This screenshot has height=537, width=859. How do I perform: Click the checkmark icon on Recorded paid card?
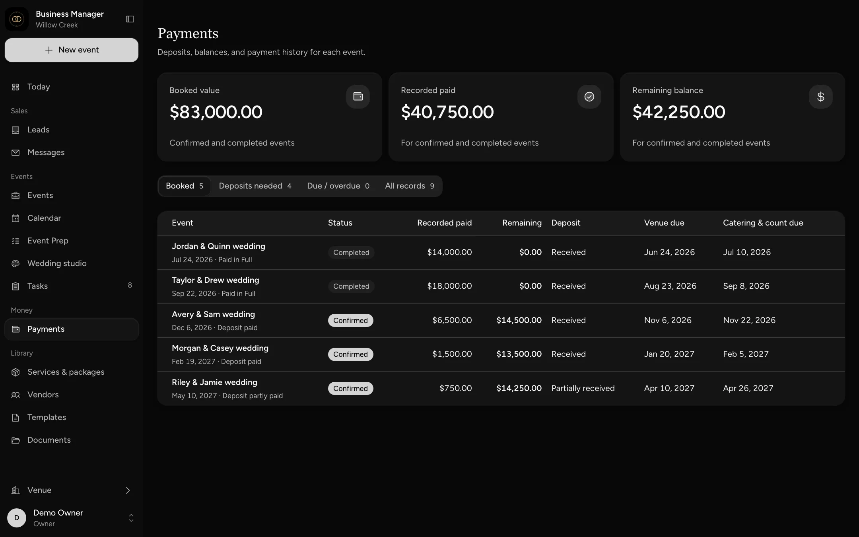point(589,97)
